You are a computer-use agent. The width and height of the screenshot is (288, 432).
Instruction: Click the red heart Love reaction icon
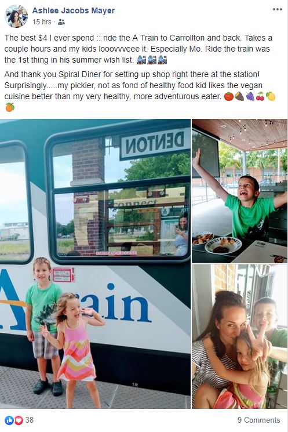(19, 420)
